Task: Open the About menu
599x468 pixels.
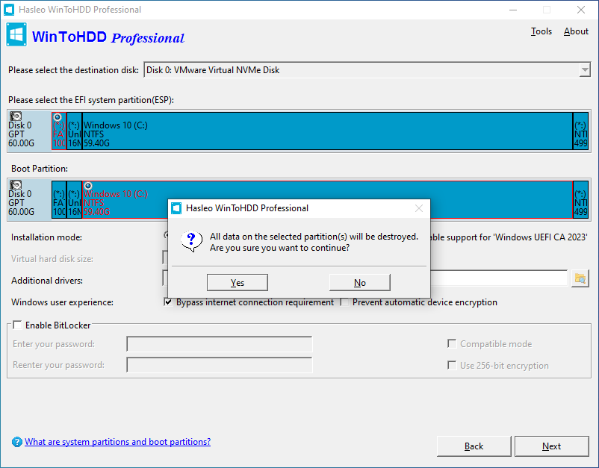Action: (576, 31)
